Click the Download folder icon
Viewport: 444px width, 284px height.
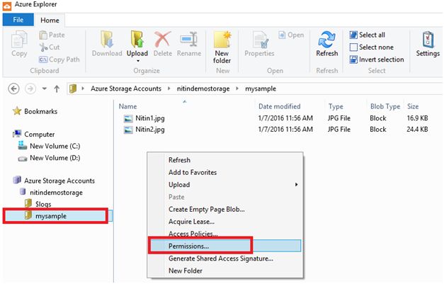(x=107, y=40)
